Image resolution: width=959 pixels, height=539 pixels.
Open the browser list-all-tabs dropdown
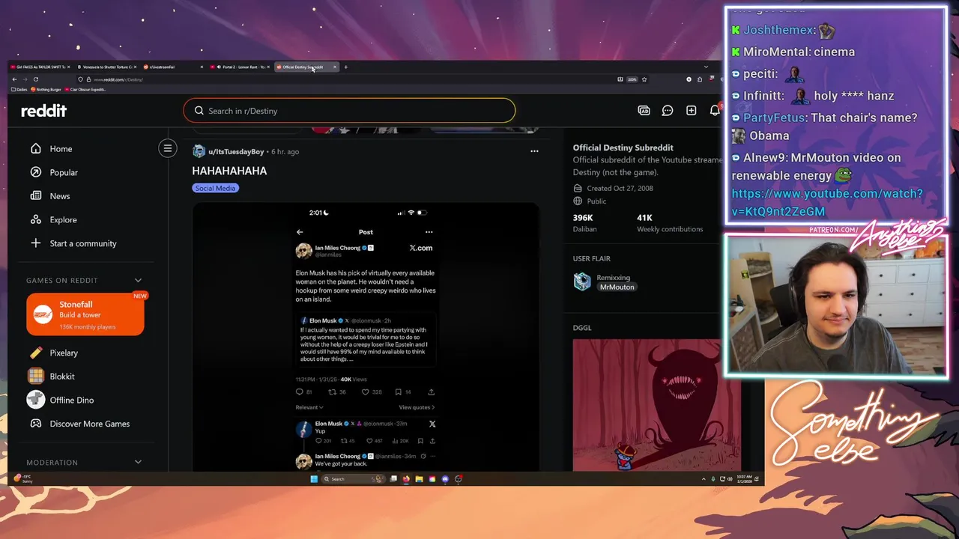click(706, 67)
